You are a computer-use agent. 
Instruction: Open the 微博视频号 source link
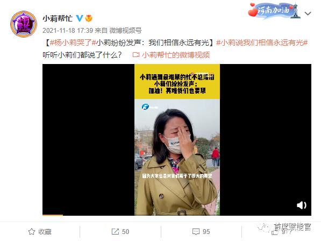click(125, 31)
